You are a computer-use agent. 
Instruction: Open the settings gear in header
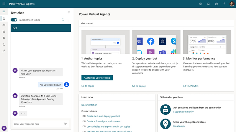pyautogui.click(x=216, y=4)
